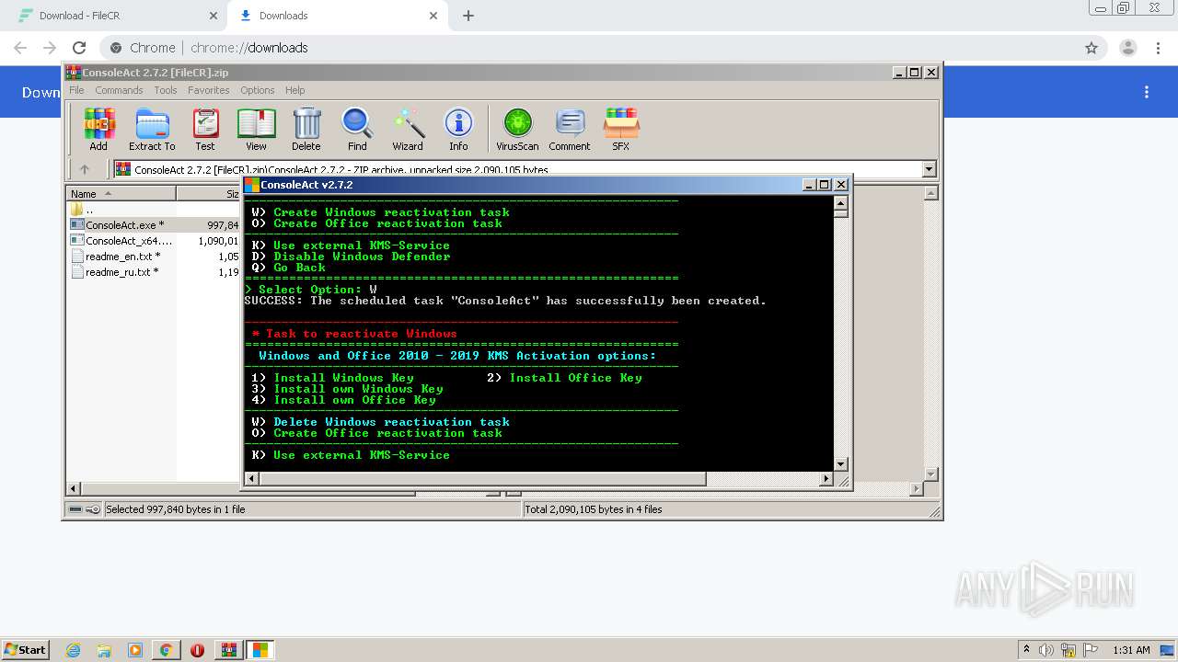The image size is (1178, 662).
Task: Expand the archive path dropdown
Action: pos(929,169)
